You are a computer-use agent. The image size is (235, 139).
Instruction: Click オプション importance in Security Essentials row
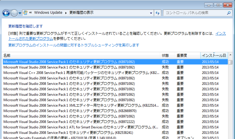pos(185,138)
